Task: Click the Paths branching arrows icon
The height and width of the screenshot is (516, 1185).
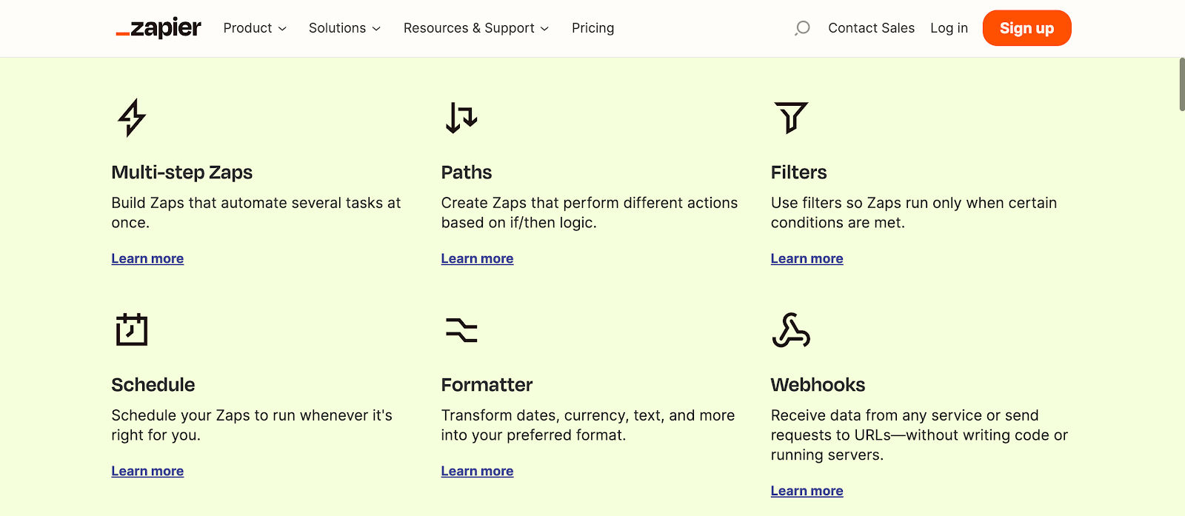Action: pos(461,118)
